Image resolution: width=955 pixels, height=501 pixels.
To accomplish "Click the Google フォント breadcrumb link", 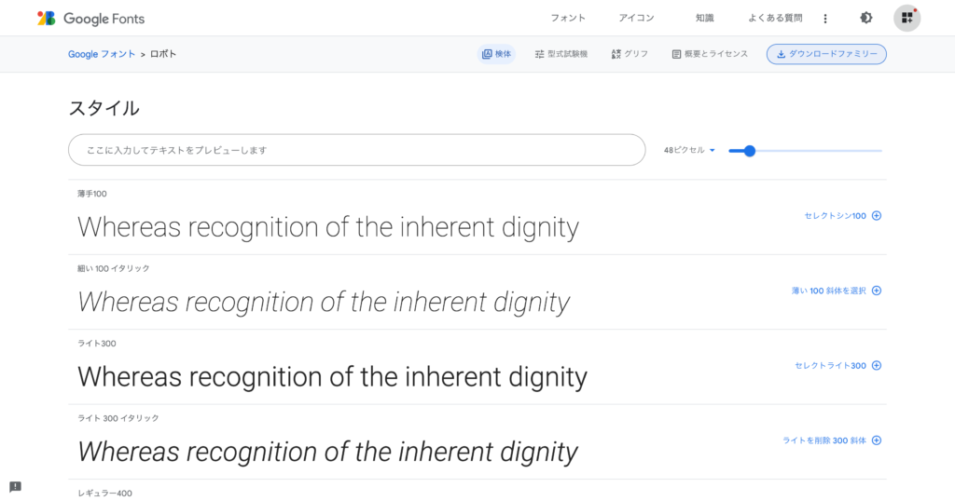I will [x=102, y=54].
